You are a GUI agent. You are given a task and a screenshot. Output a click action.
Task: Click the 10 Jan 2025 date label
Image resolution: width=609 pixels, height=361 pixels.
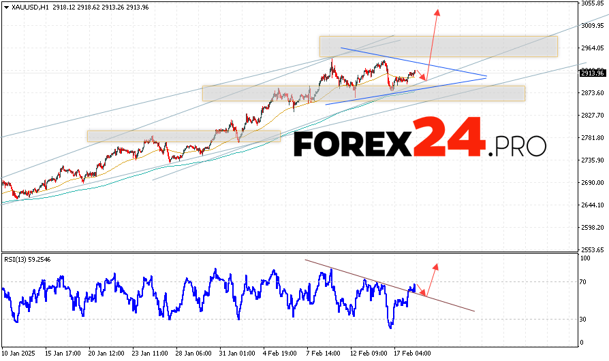point(18,354)
